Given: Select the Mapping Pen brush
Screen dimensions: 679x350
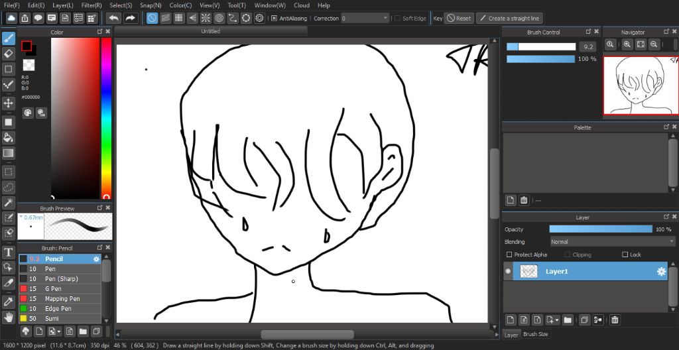Looking at the screenshot, I should tap(60, 299).
